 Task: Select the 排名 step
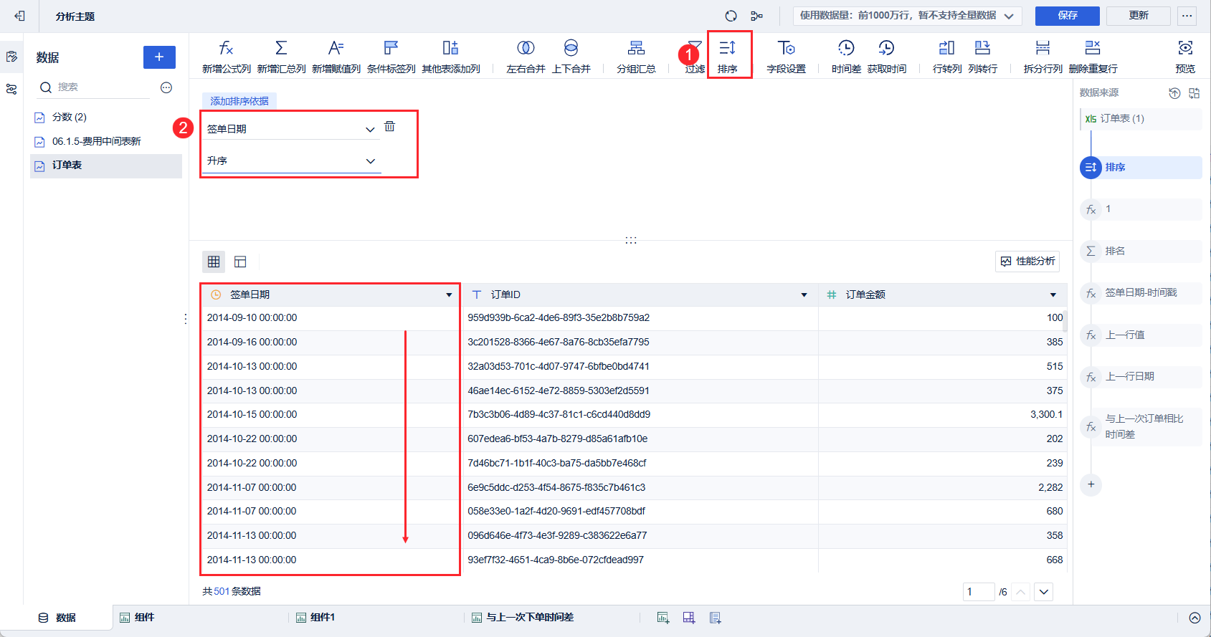point(1142,252)
